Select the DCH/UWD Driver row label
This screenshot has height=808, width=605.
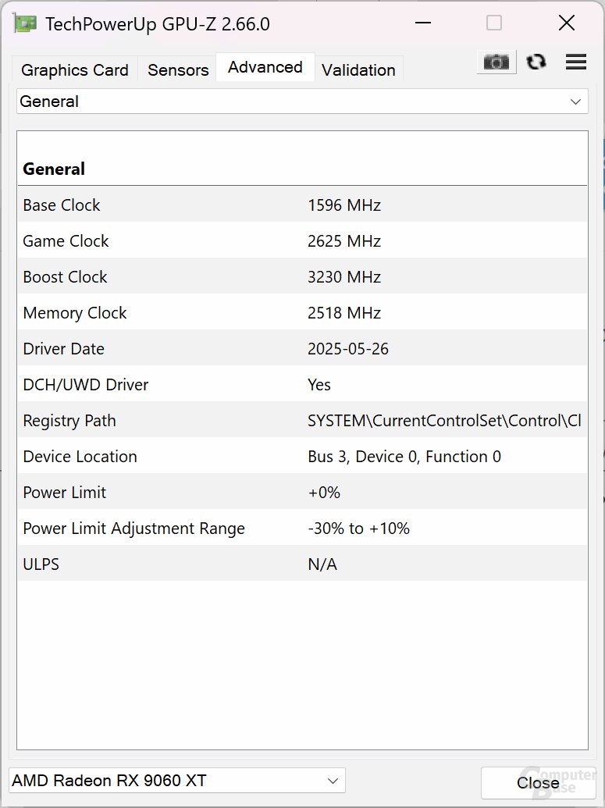tap(86, 385)
